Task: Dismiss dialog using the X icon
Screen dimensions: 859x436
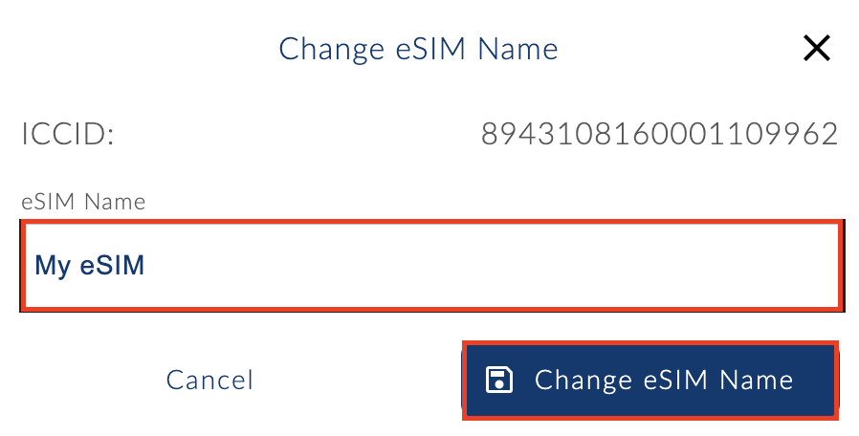Action: point(816,49)
